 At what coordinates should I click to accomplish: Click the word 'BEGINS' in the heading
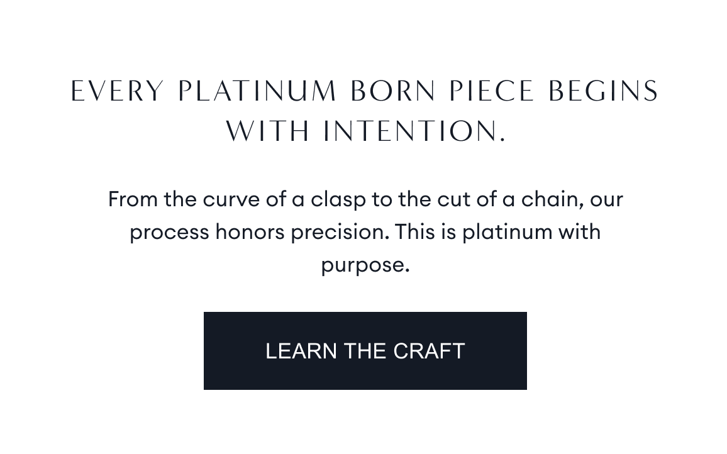click(603, 91)
